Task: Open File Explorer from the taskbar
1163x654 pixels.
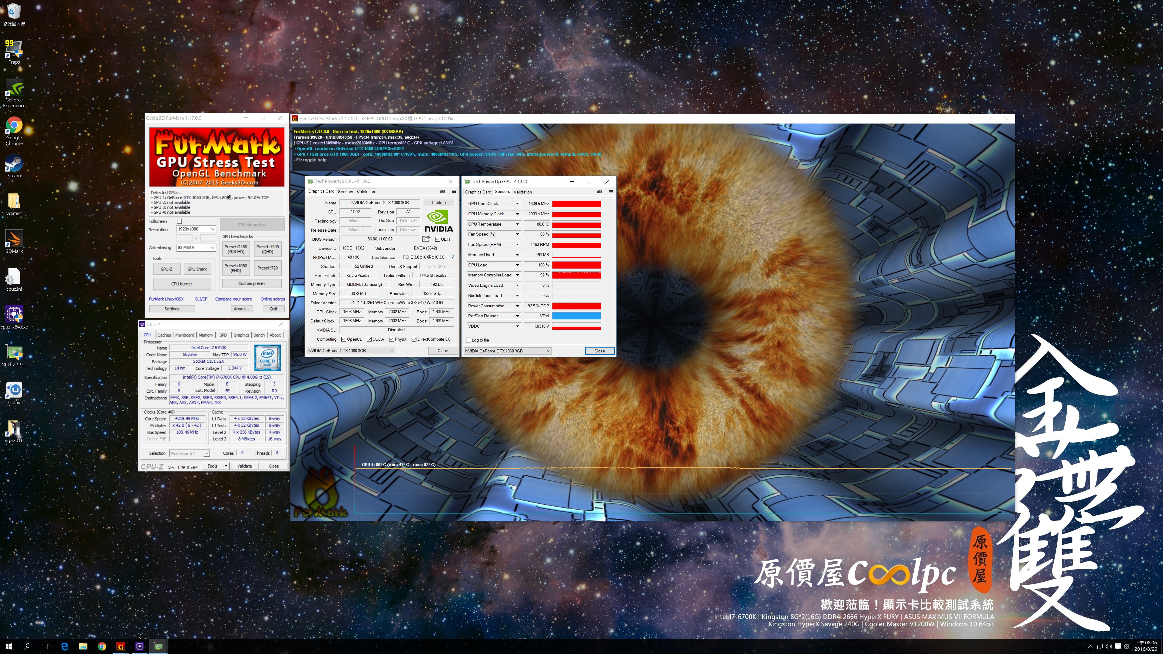Action: tap(83, 646)
